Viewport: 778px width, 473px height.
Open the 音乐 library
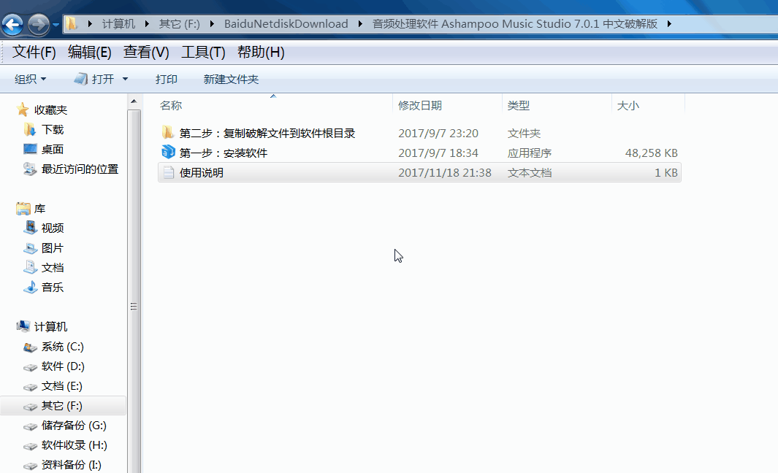click(x=52, y=287)
